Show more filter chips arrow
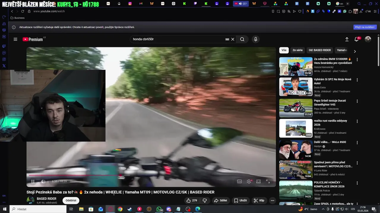 pyautogui.click(x=354, y=51)
